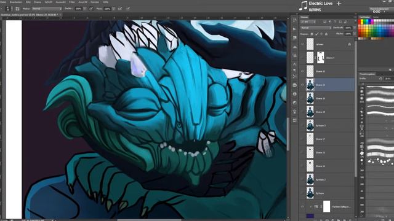Switch to the Pinselvorgaben panel tab
Viewport: 394px width, 221px height.
pos(367,74)
